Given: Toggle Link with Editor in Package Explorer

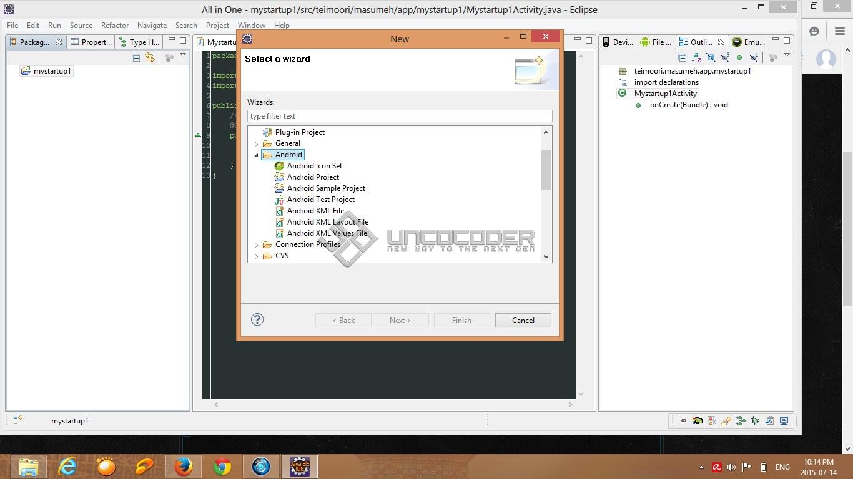Looking at the screenshot, I should [150, 57].
